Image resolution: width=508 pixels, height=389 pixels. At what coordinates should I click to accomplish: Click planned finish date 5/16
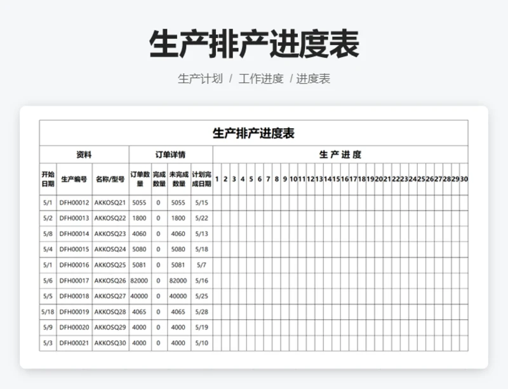[x=201, y=280]
